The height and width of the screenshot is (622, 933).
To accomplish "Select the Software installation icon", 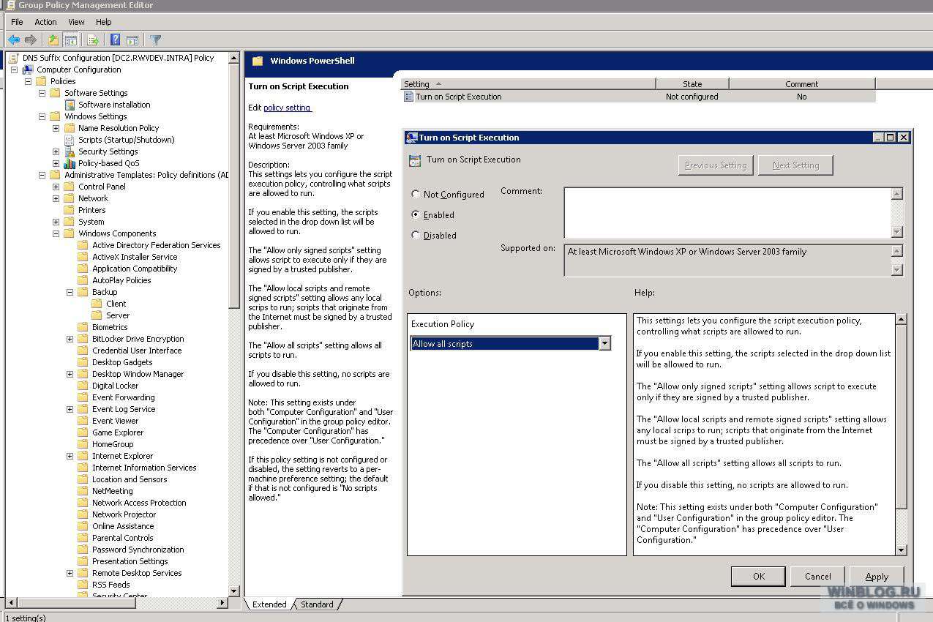I will point(70,105).
